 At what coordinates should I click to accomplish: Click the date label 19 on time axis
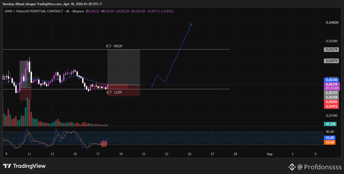pyautogui.click(x=121, y=154)
